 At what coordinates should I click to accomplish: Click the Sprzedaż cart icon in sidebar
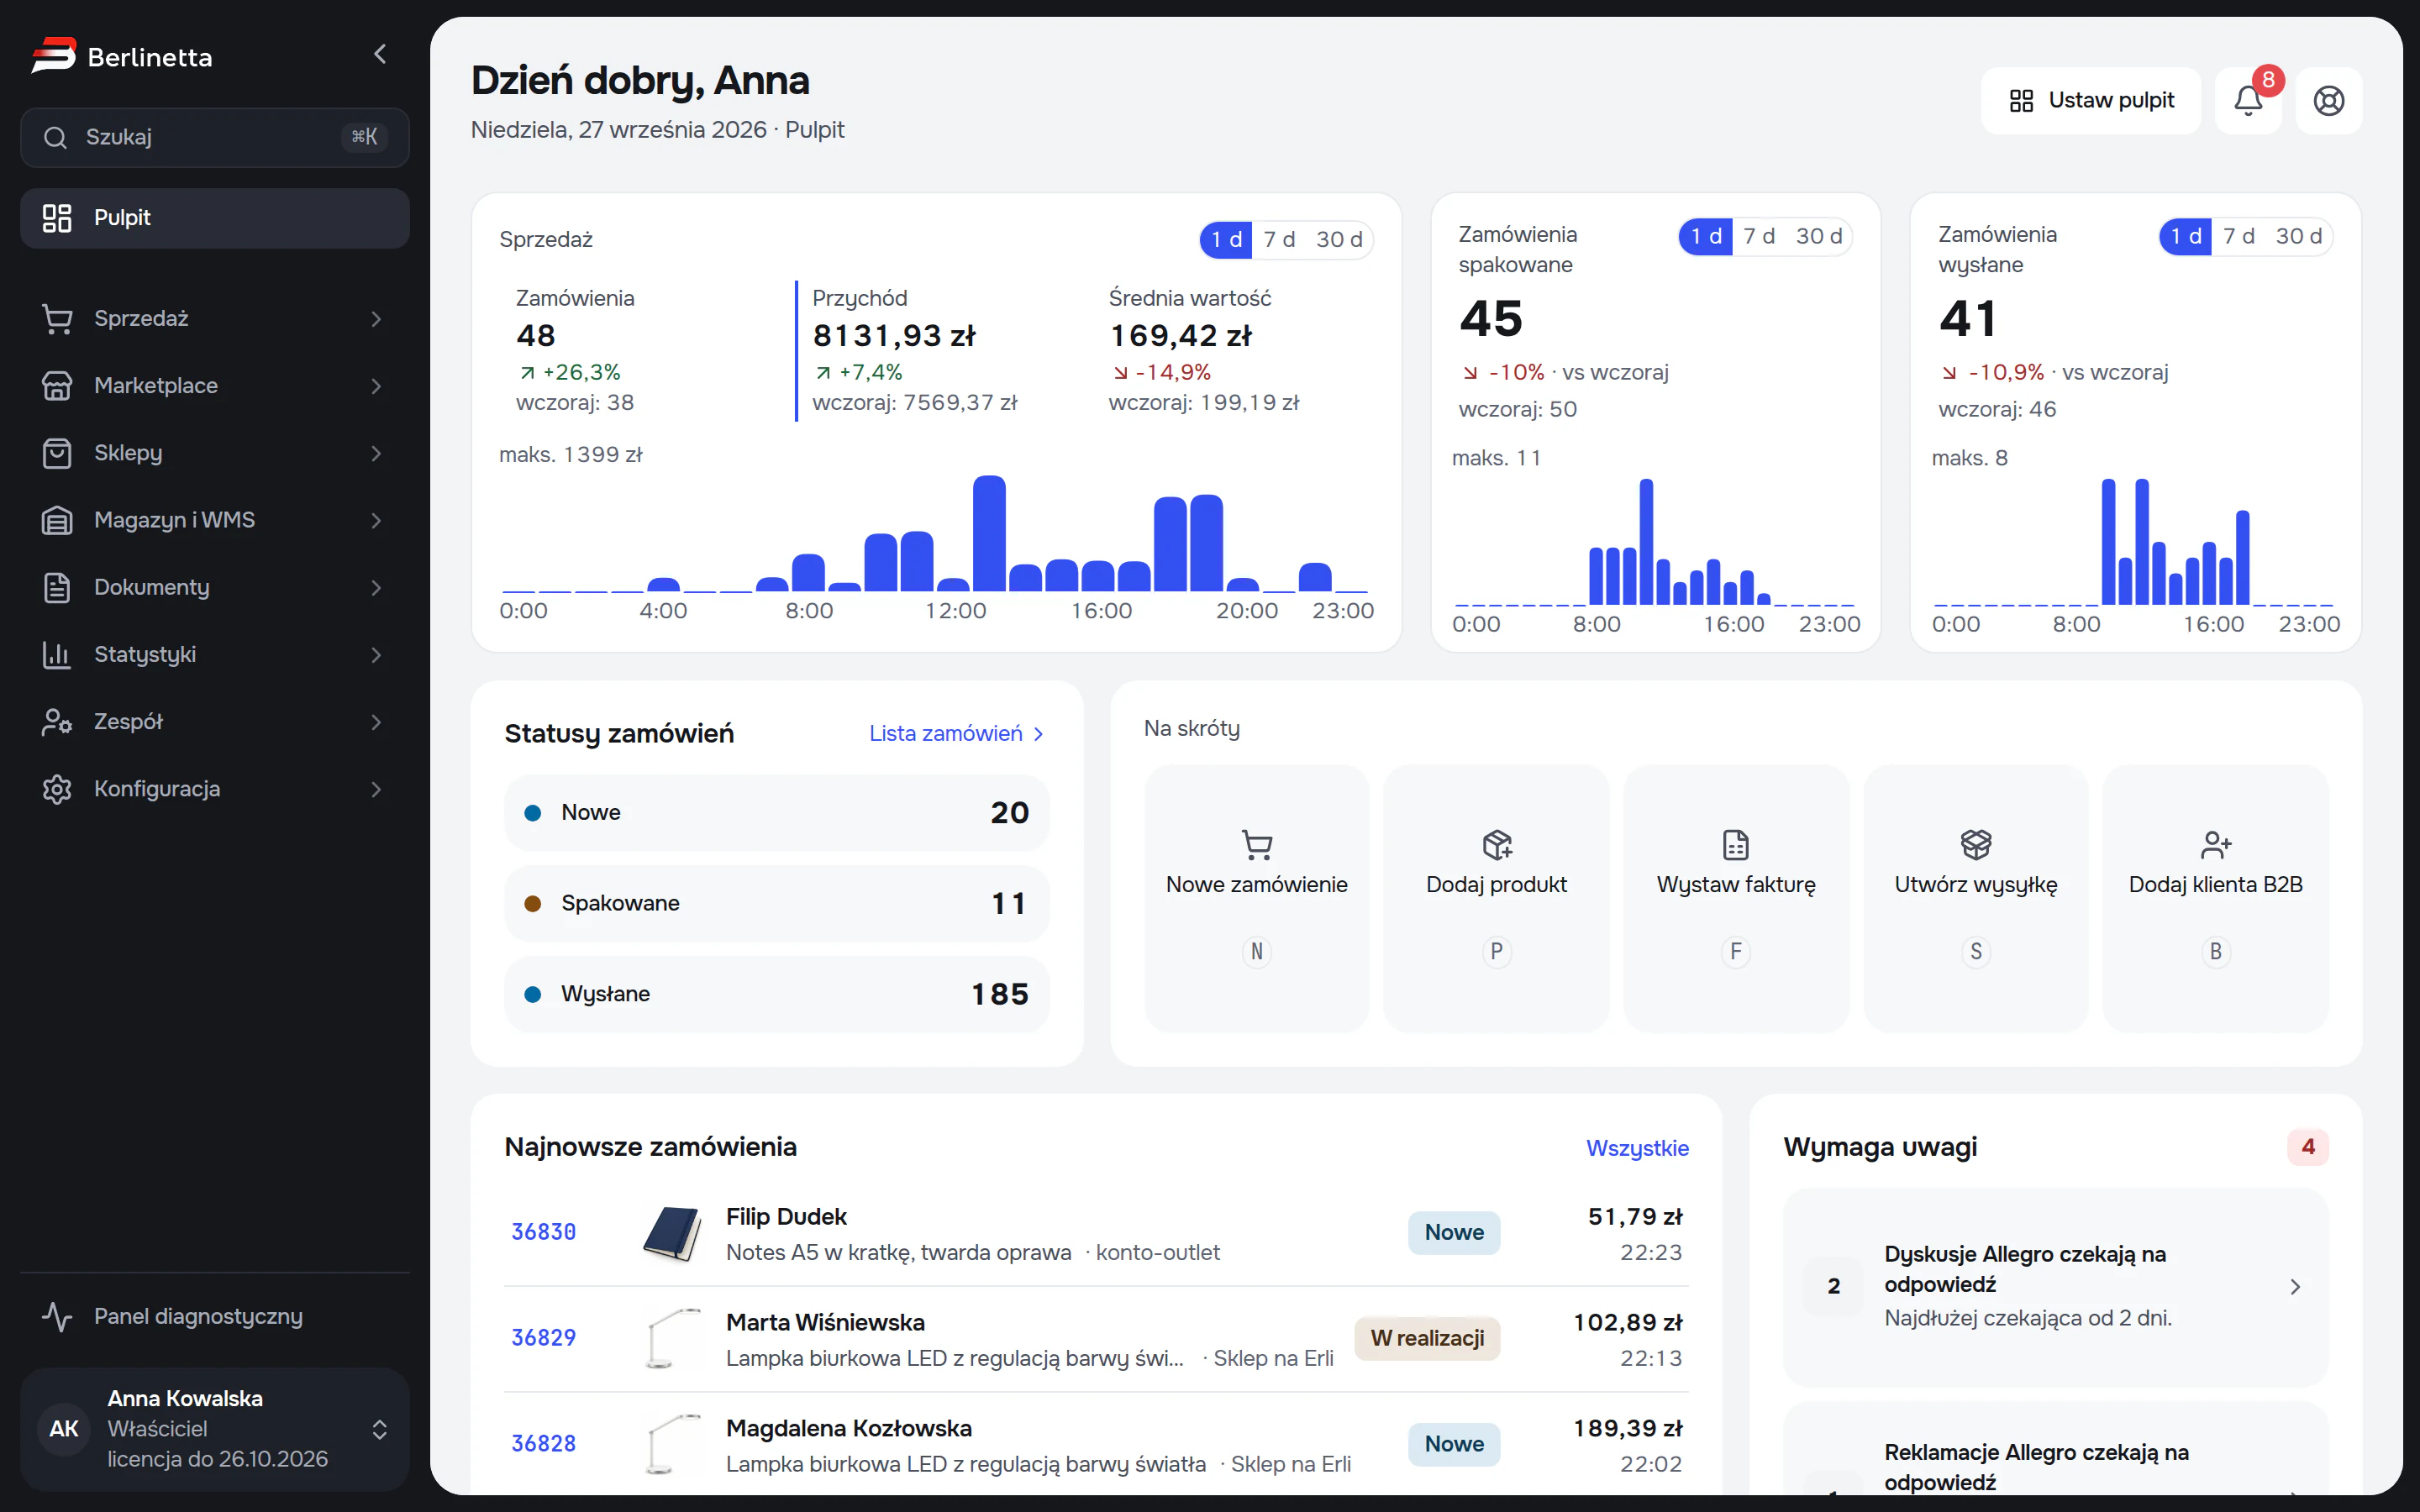(x=57, y=319)
